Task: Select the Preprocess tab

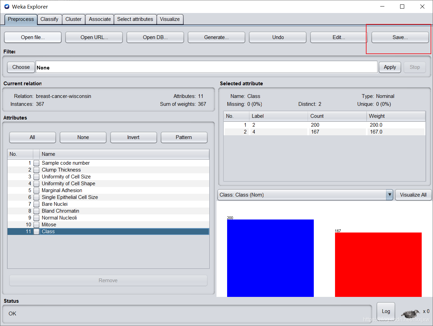Action: [21, 19]
